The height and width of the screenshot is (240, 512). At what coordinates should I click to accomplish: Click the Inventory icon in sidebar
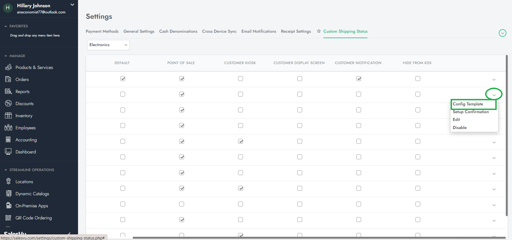point(8,116)
